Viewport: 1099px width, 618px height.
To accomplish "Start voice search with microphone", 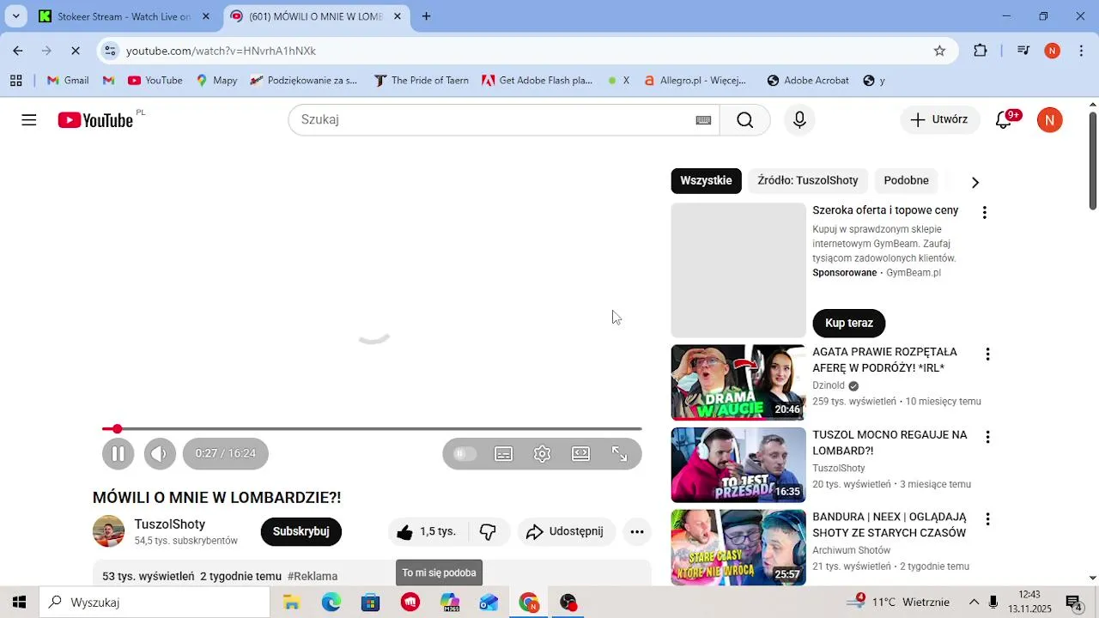I will (799, 120).
